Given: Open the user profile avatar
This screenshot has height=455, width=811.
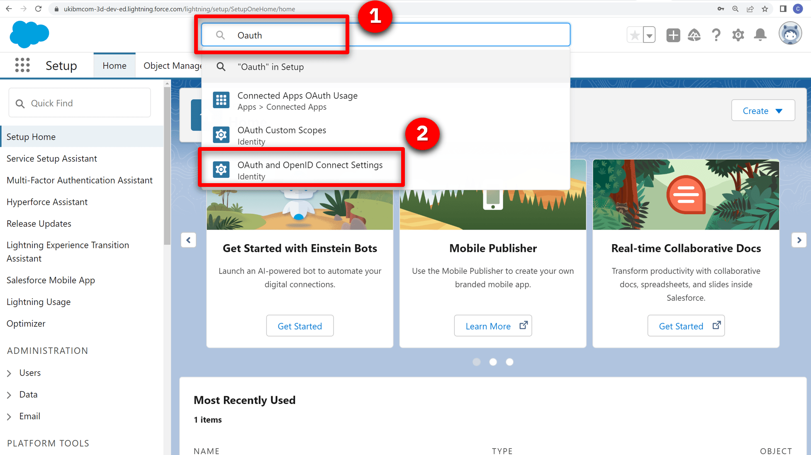Looking at the screenshot, I should point(790,34).
